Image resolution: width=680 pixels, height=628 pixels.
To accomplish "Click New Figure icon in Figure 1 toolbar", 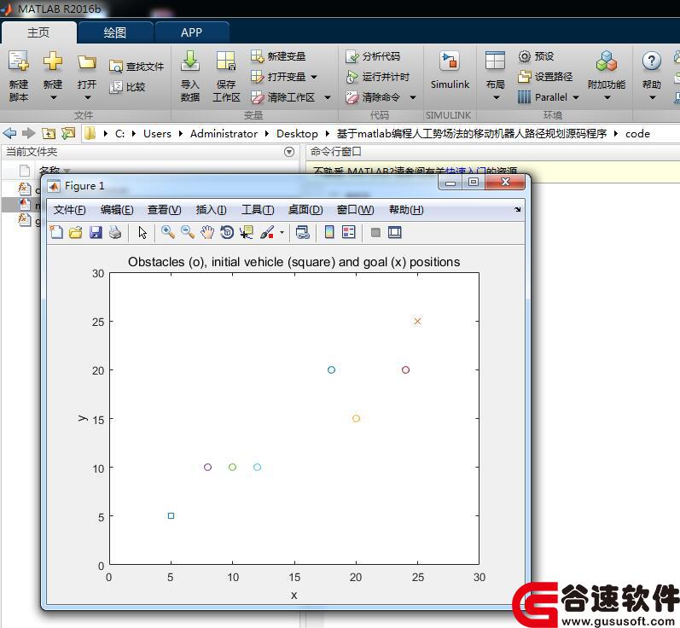I will (56, 232).
